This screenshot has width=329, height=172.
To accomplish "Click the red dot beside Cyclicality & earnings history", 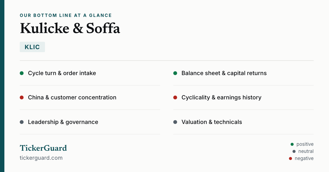I will coord(175,97).
